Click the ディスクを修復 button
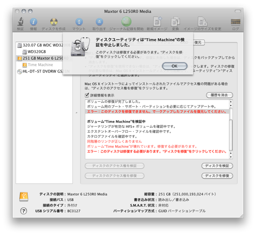Viewport: 256px width, 235px height. point(217,176)
